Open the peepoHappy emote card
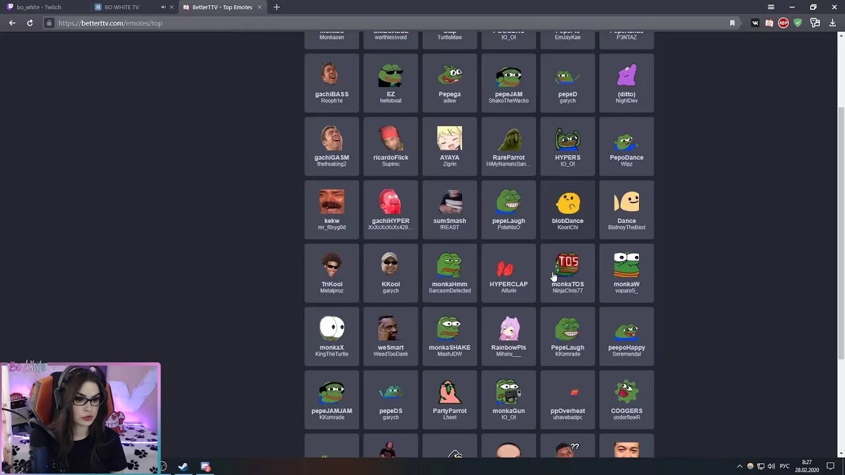 coord(626,336)
